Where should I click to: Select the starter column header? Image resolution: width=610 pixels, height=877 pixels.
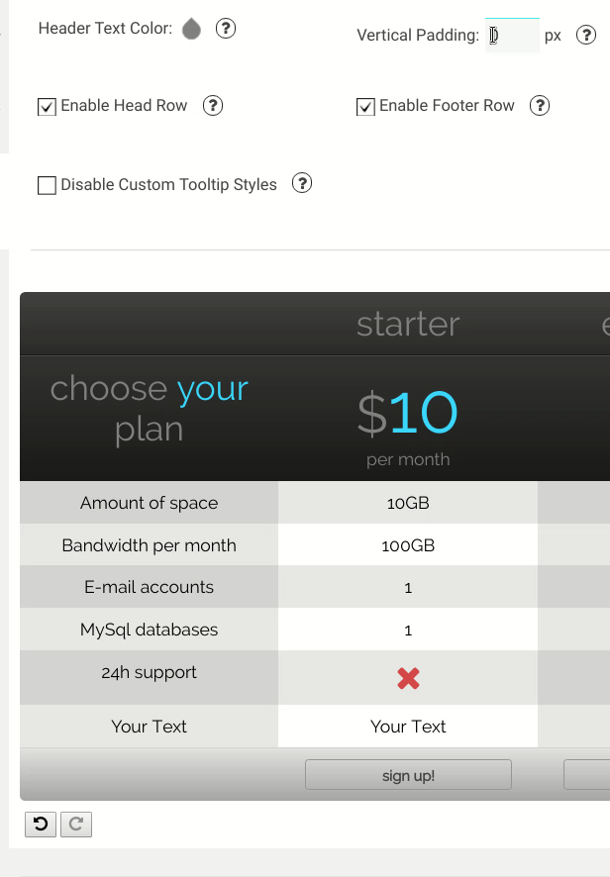click(x=408, y=324)
